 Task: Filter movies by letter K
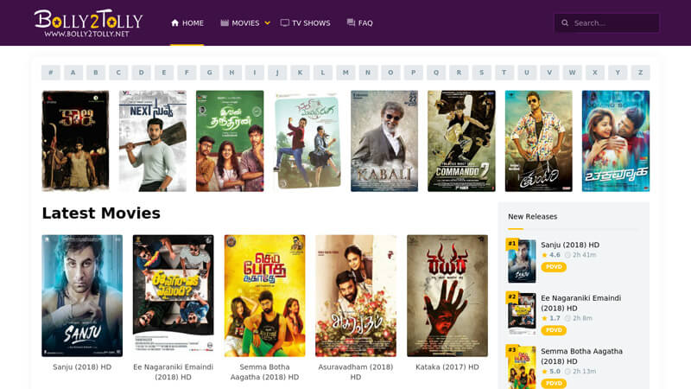tap(300, 73)
